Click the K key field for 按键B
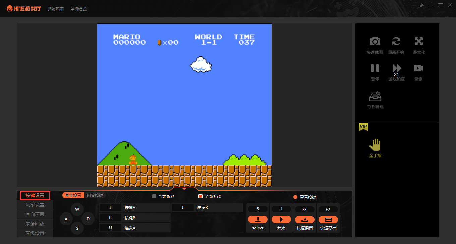456x244 pixels. point(110,218)
